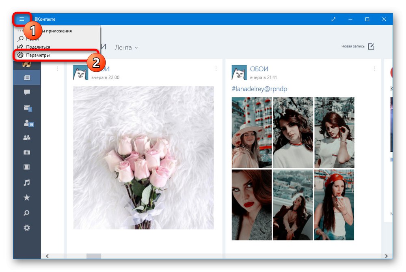
Task: Open photo of woman in red cap
Action: coord(334,205)
